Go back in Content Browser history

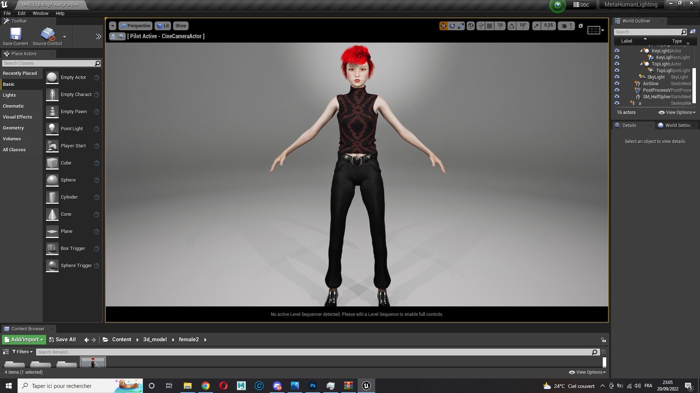(86, 340)
